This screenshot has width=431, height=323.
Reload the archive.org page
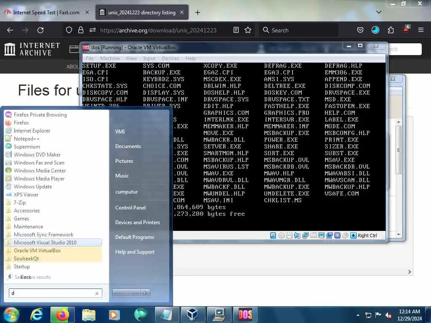40,30
